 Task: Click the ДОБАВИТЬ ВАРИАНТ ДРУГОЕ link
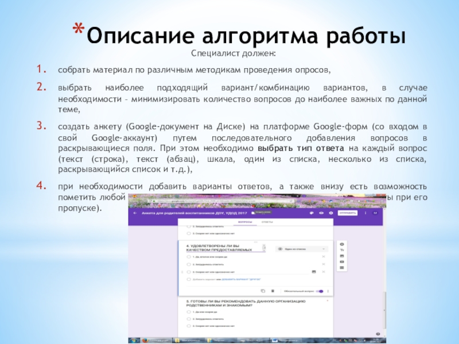click(241, 279)
